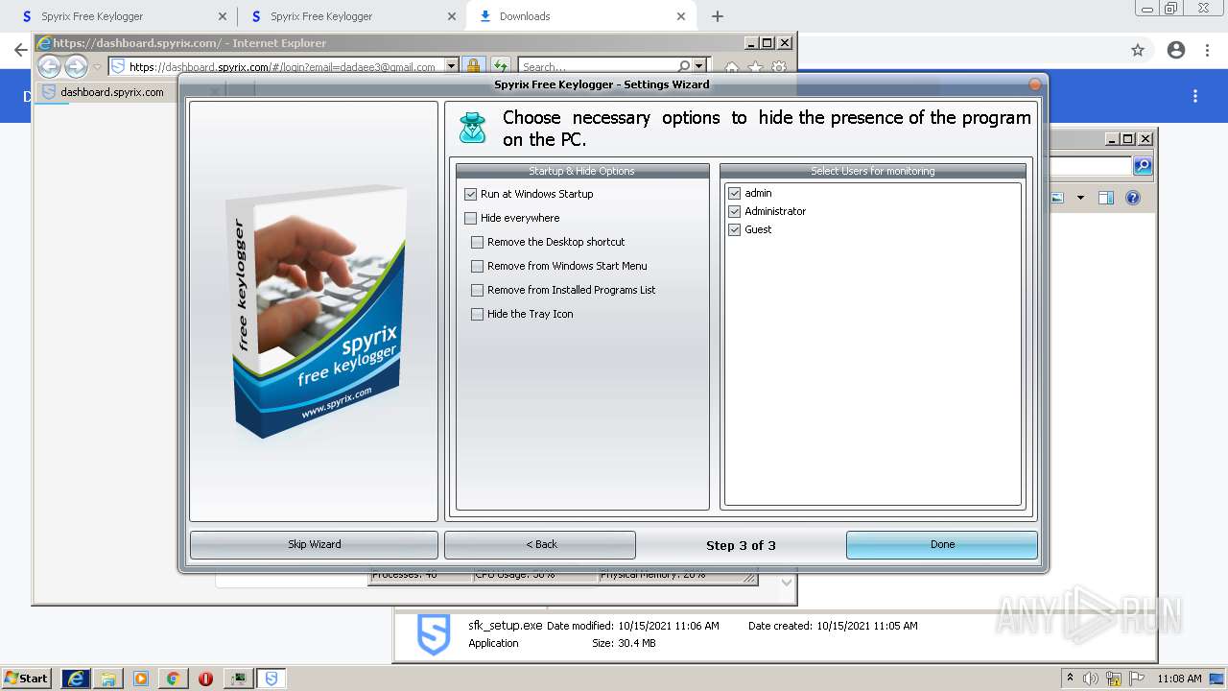Screen dimensions: 1228x691
Task: Click the volume speaker tray icon
Action: (1091, 679)
